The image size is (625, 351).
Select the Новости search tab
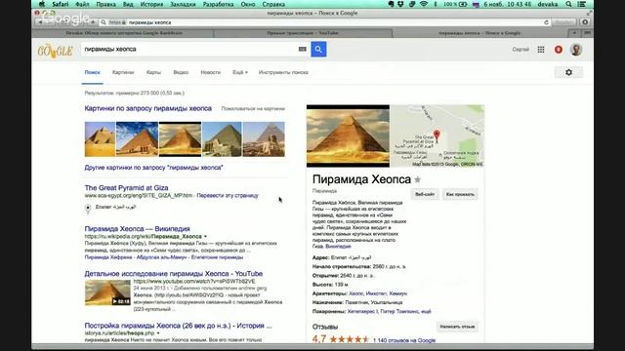211,72
